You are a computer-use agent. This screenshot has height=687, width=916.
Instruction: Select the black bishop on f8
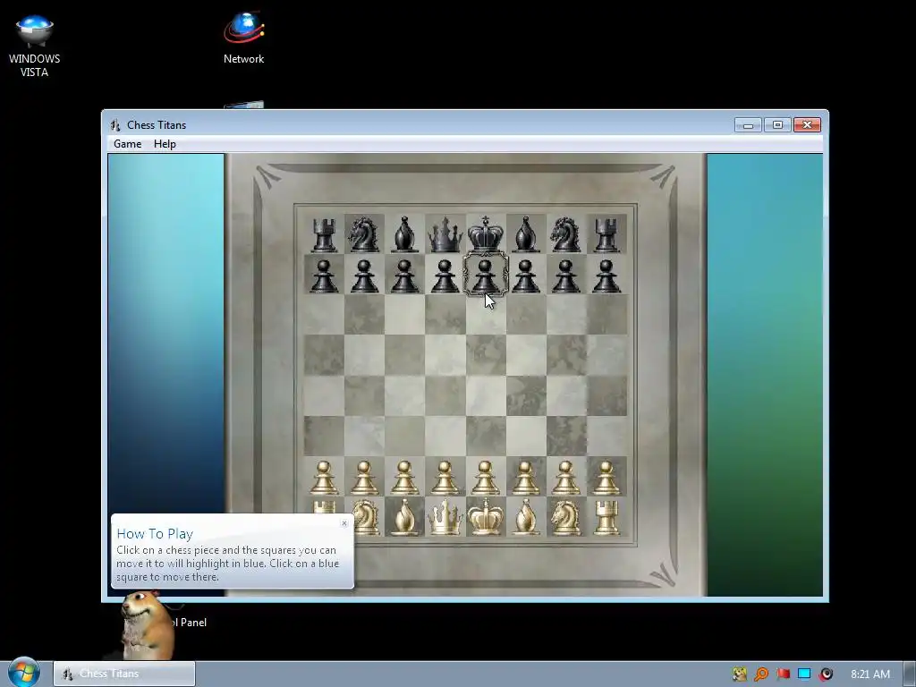526,234
